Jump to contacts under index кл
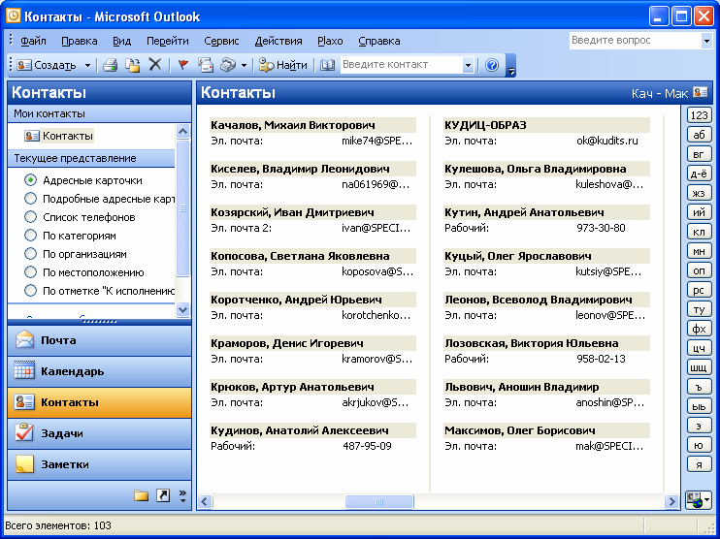Screen dimensions: 720x539 tap(699, 232)
